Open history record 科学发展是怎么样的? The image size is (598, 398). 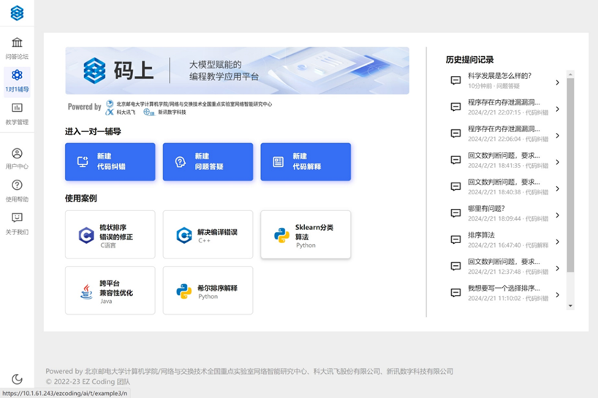click(x=505, y=80)
